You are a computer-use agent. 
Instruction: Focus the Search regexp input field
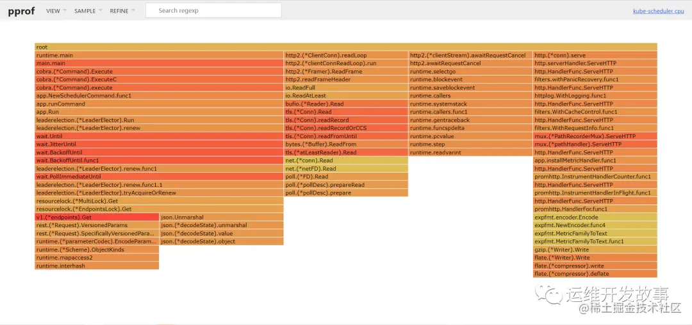pos(213,11)
